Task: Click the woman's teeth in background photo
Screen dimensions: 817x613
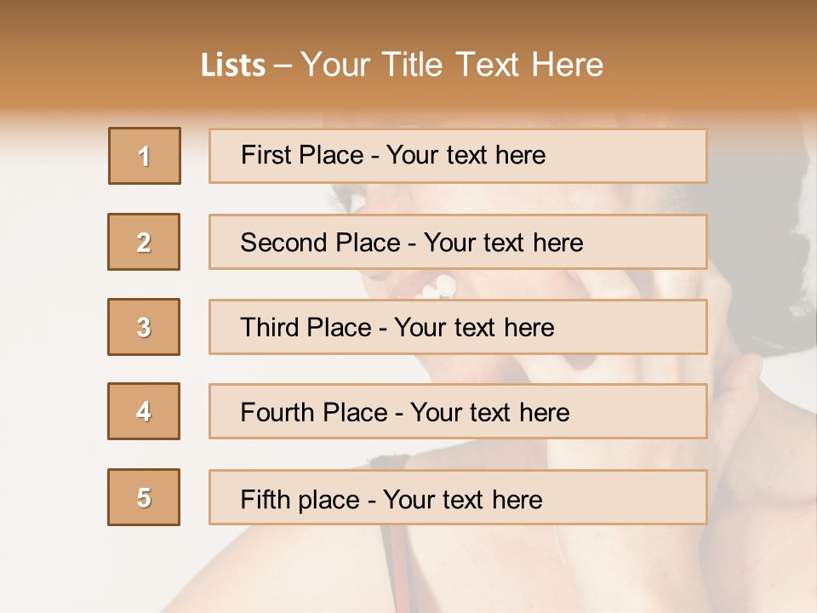Action: coord(438,286)
